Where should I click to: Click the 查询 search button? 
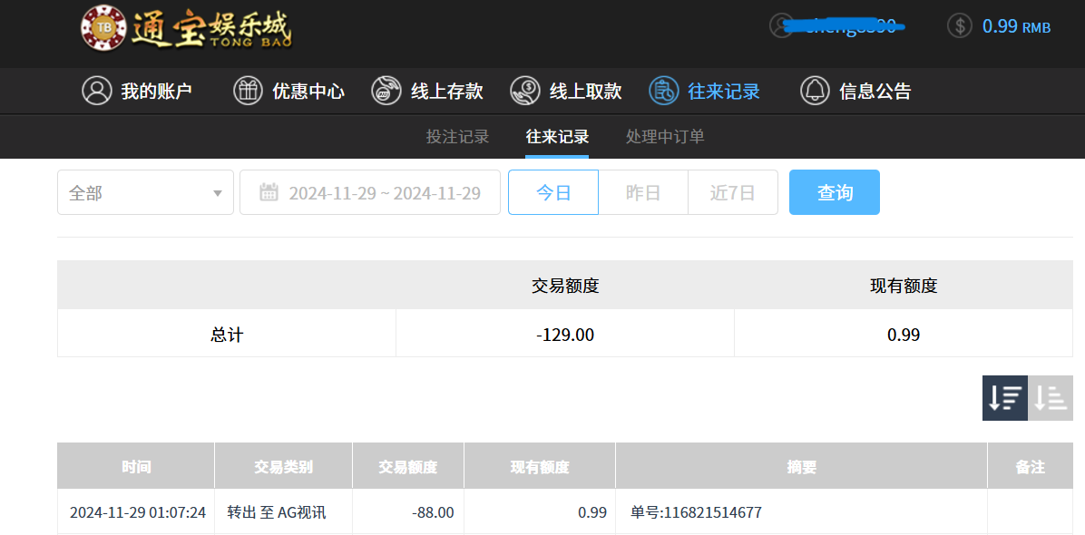point(834,192)
